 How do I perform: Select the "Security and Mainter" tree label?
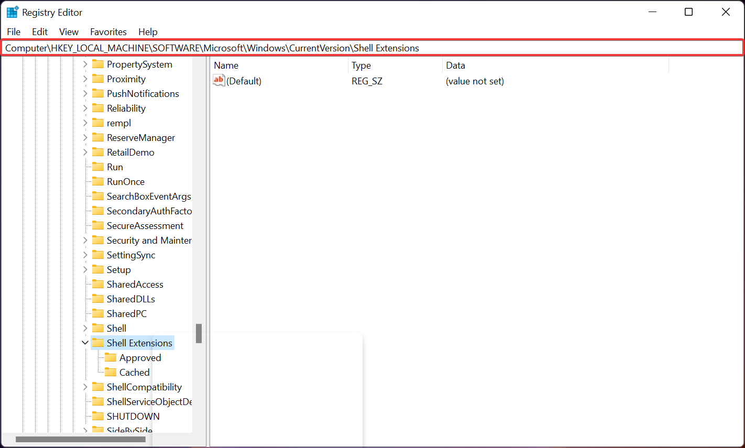149,240
